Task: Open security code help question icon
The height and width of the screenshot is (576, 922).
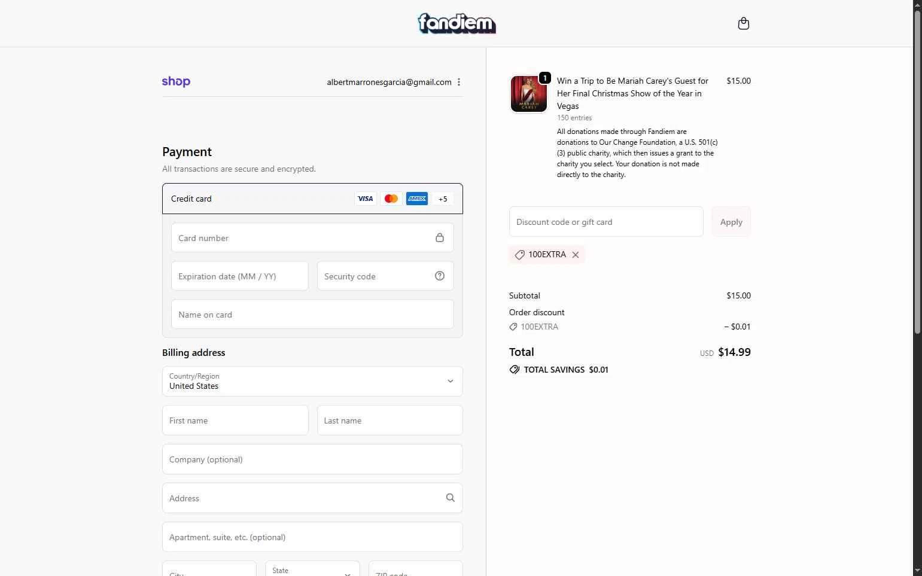Action: pos(440,276)
